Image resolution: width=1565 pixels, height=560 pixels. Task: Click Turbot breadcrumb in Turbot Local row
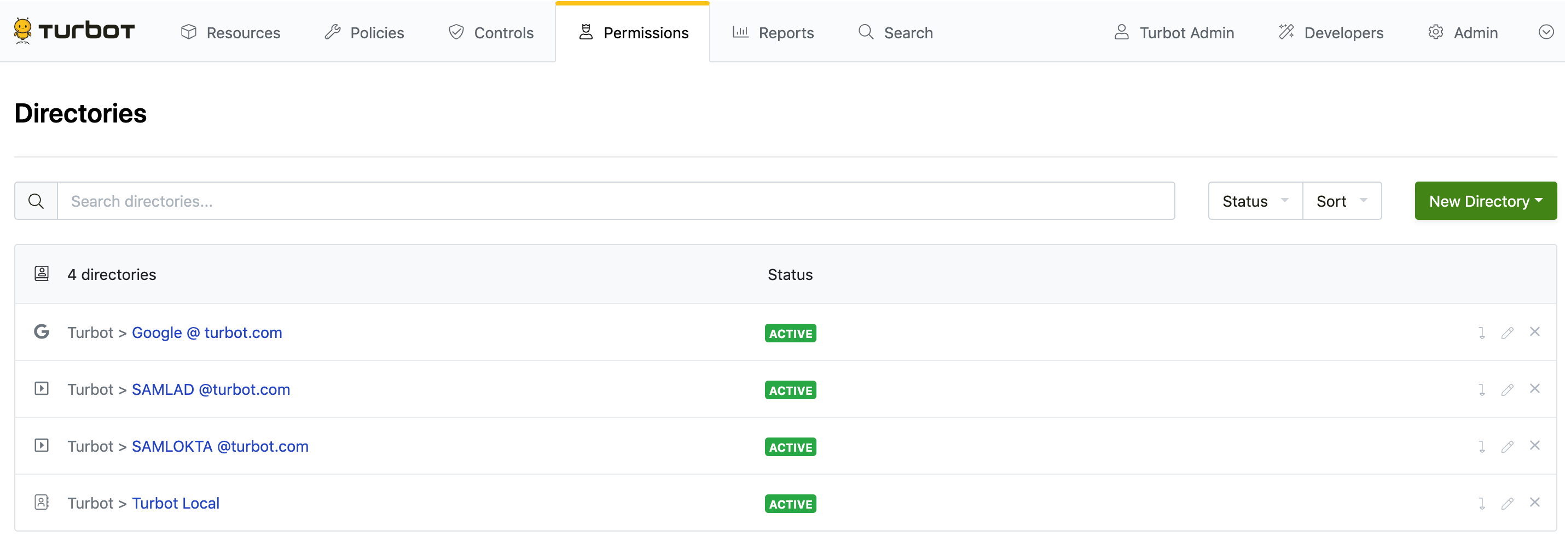point(90,504)
